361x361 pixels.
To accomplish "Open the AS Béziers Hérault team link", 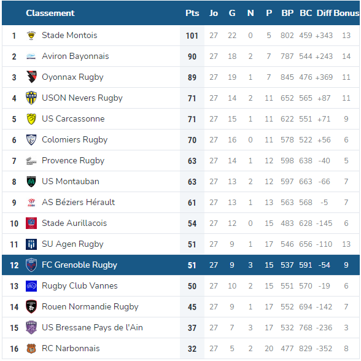I will pos(79,202).
